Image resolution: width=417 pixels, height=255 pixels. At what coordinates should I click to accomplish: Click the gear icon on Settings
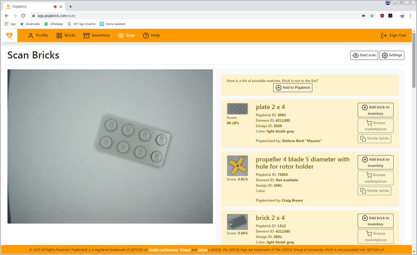384,56
